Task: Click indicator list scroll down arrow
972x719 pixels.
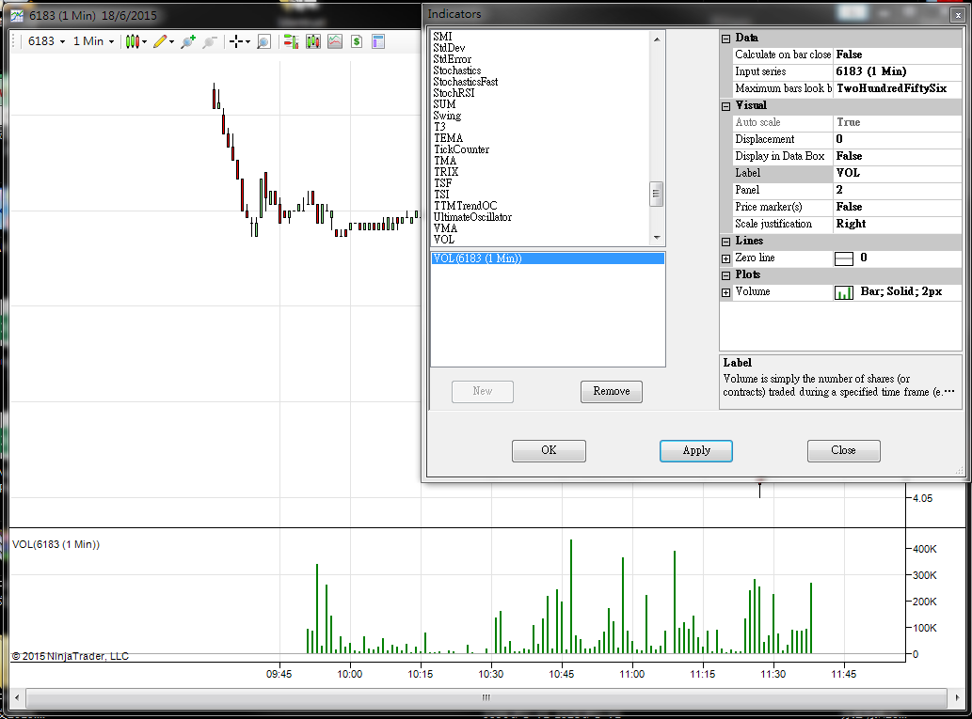Action: point(657,238)
